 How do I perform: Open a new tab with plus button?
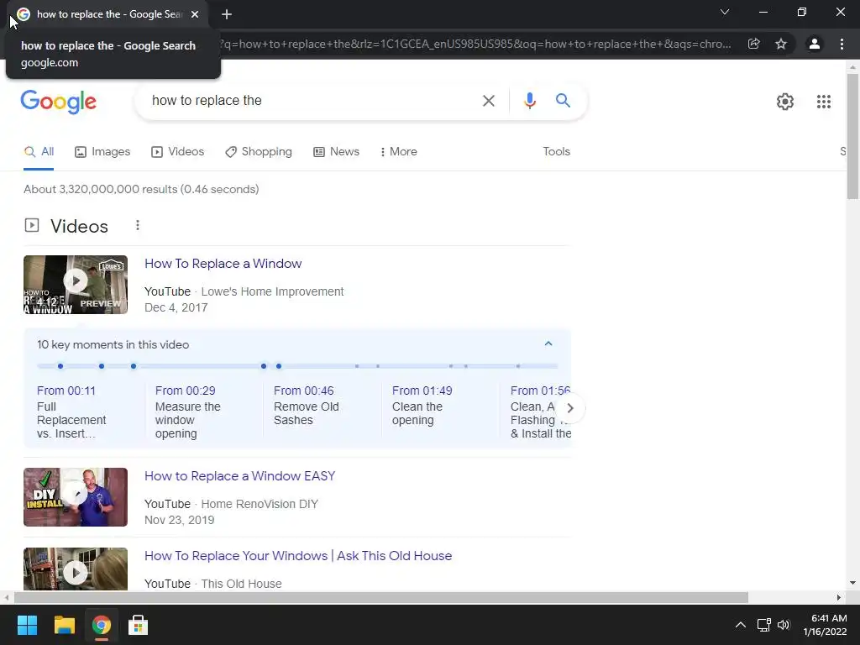[x=227, y=14]
